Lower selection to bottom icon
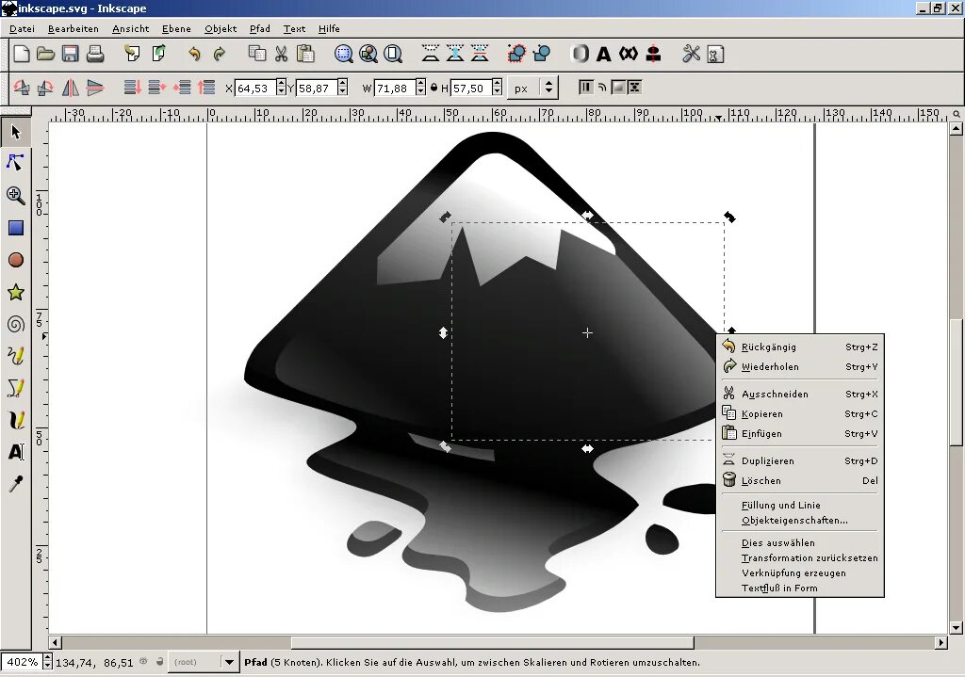The width and height of the screenshot is (965, 677). (132, 88)
